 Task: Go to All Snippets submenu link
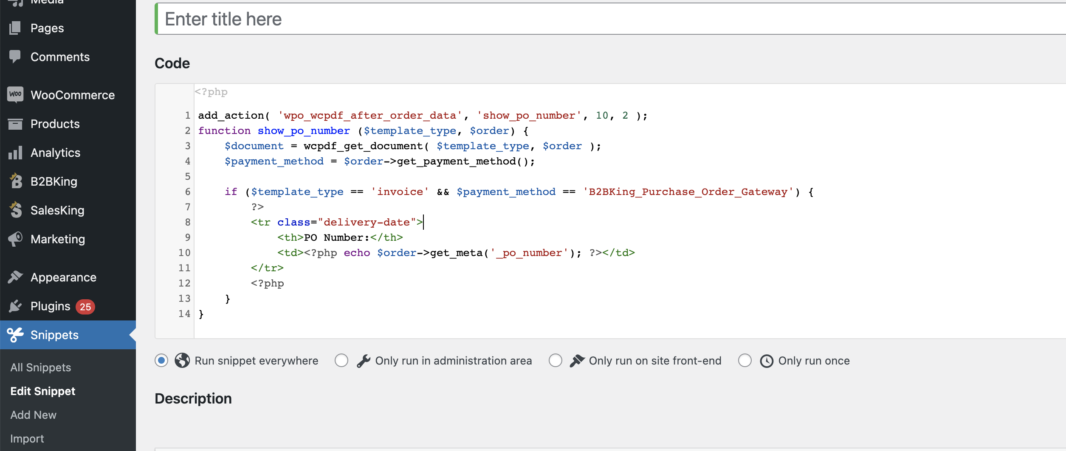click(x=41, y=367)
